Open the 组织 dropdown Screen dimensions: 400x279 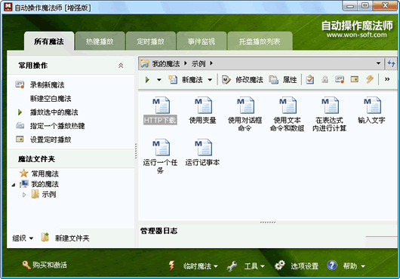pyautogui.click(x=23, y=238)
